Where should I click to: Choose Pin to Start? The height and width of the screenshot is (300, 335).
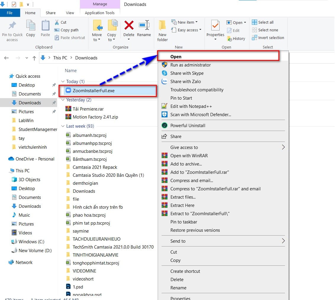pos(223,98)
